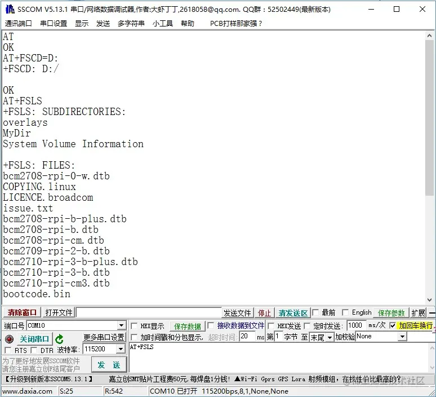The width and height of the screenshot is (436, 397).
Task: Click the 升级到新版本SSCOM5.13.1 notice
Action: pos(48,379)
